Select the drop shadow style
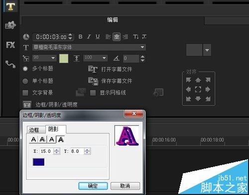 (x=42, y=139)
